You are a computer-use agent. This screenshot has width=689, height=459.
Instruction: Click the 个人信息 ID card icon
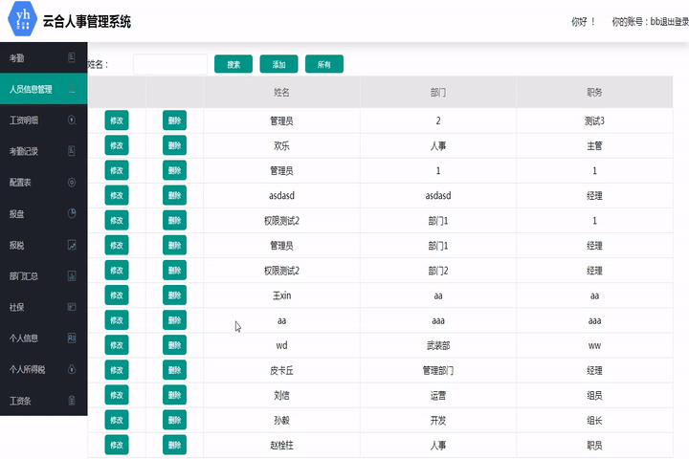[x=72, y=338]
